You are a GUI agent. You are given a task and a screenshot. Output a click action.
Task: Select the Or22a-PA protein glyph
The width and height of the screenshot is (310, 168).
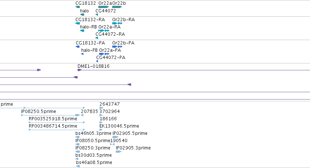(x=104, y=54)
